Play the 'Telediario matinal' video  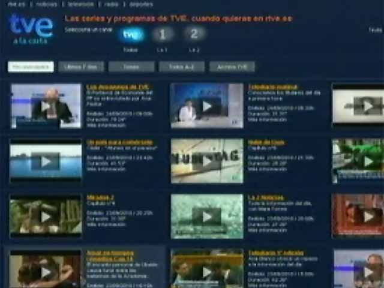(207, 106)
